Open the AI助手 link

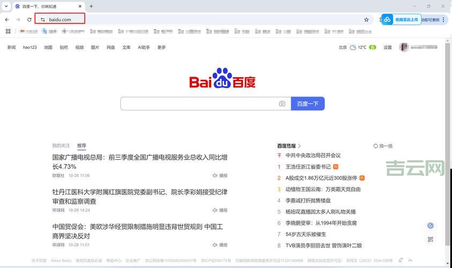[144, 47]
